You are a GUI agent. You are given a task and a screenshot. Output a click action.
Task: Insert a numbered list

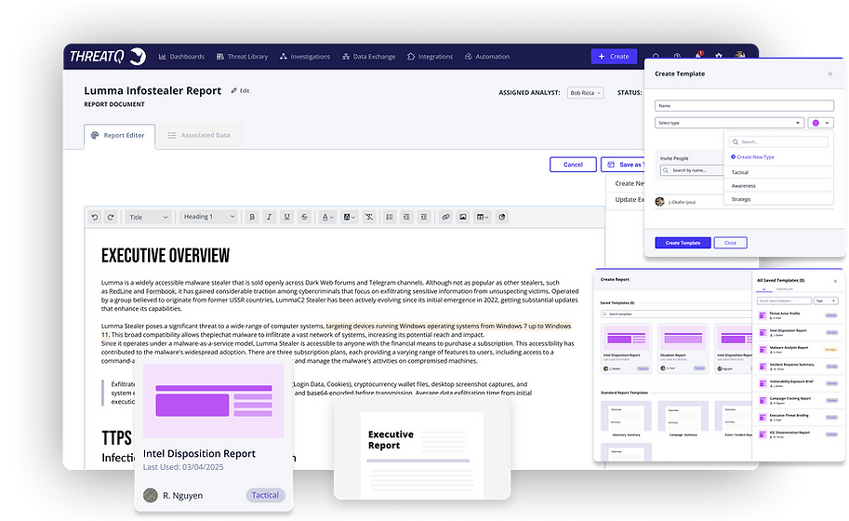[390, 217]
